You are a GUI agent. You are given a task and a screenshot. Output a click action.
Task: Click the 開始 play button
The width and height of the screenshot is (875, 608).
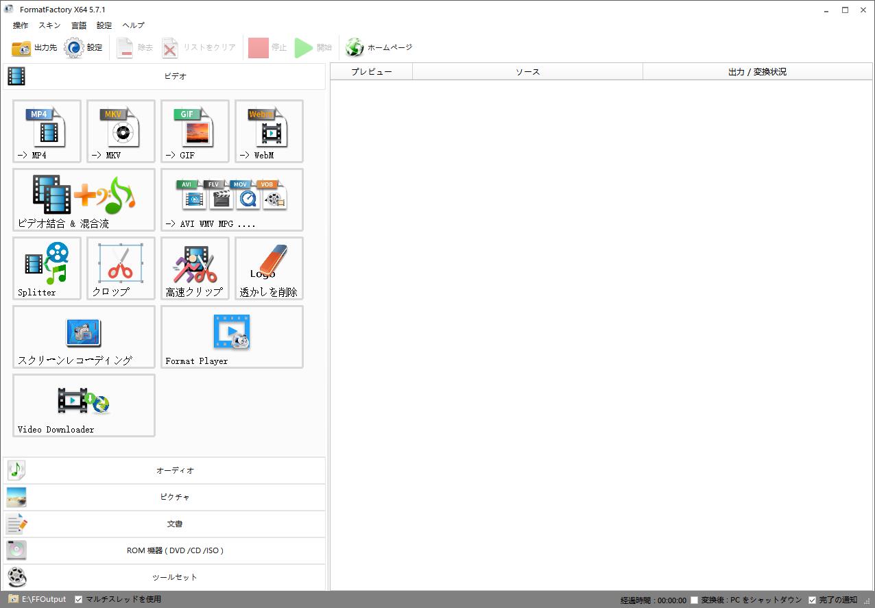click(x=313, y=48)
